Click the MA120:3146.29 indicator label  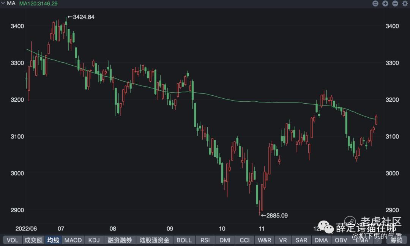coord(38,3)
